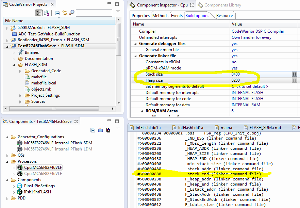300x208 pixels.
Task: Click the Binaries icon
Action: pyautogui.click(x=21, y=52)
